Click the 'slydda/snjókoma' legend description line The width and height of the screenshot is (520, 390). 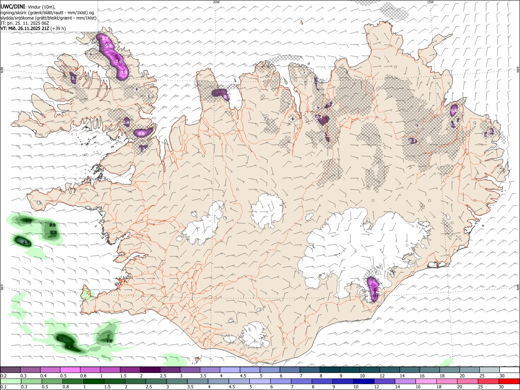[48, 18]
